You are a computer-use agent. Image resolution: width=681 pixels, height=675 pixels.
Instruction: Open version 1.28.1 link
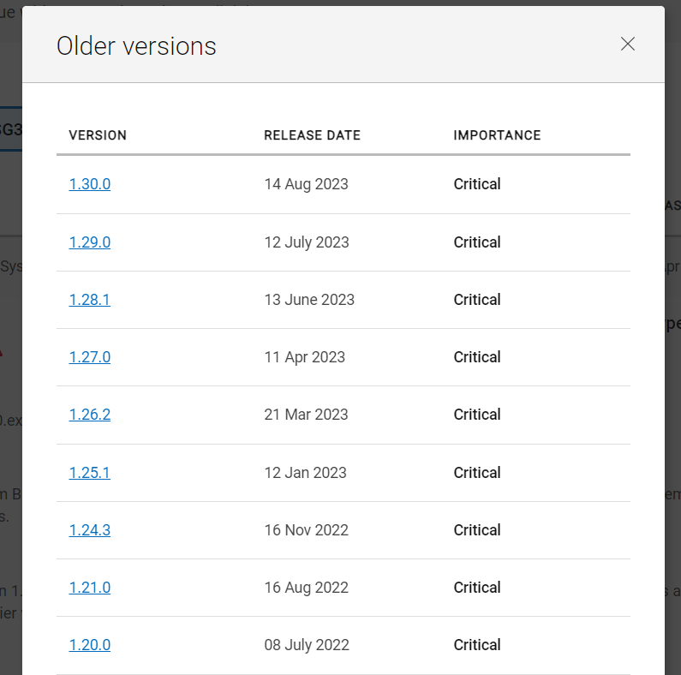click(x=89, y=300)
